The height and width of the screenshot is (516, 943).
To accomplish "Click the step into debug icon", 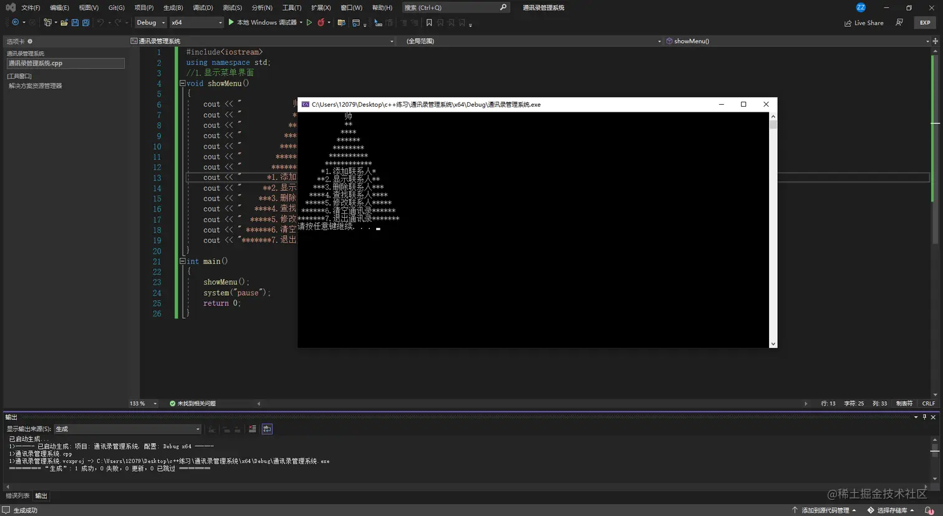I will (x=378, y=22).
